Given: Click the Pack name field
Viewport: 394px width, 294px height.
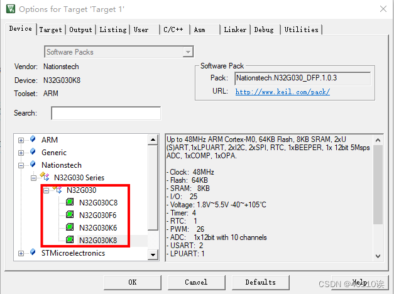Looking at the screenshot, I should 303,79.
